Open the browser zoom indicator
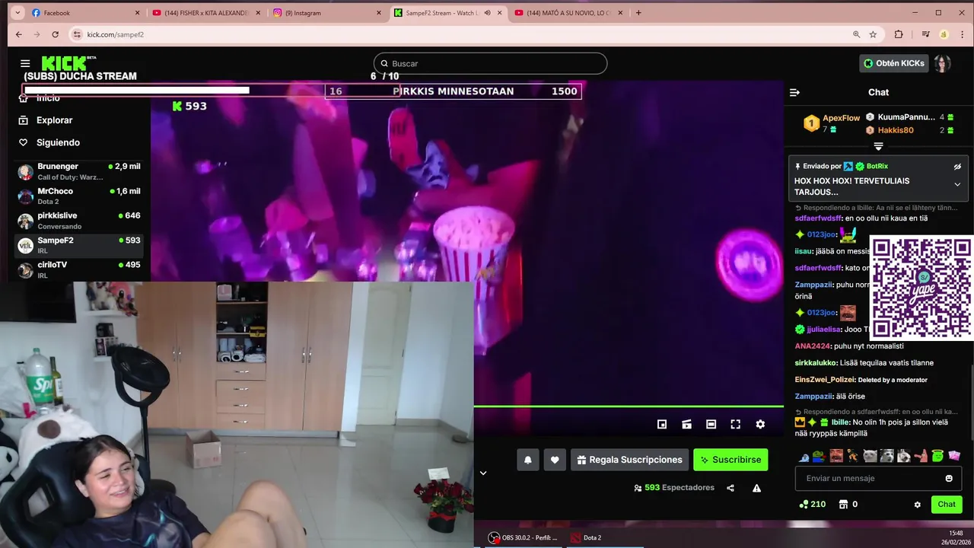Screen dimensions: 974x548 [856, 34]
